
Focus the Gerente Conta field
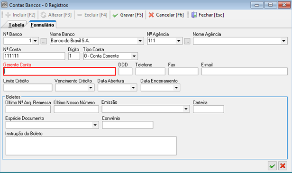coord(59,72)
